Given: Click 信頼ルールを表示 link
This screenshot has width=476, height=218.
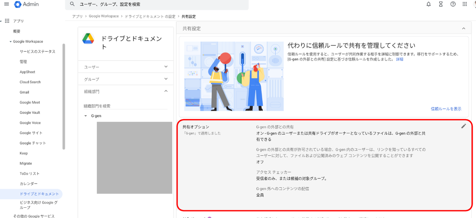Looking at the screenshot, I should coord(446,109).
